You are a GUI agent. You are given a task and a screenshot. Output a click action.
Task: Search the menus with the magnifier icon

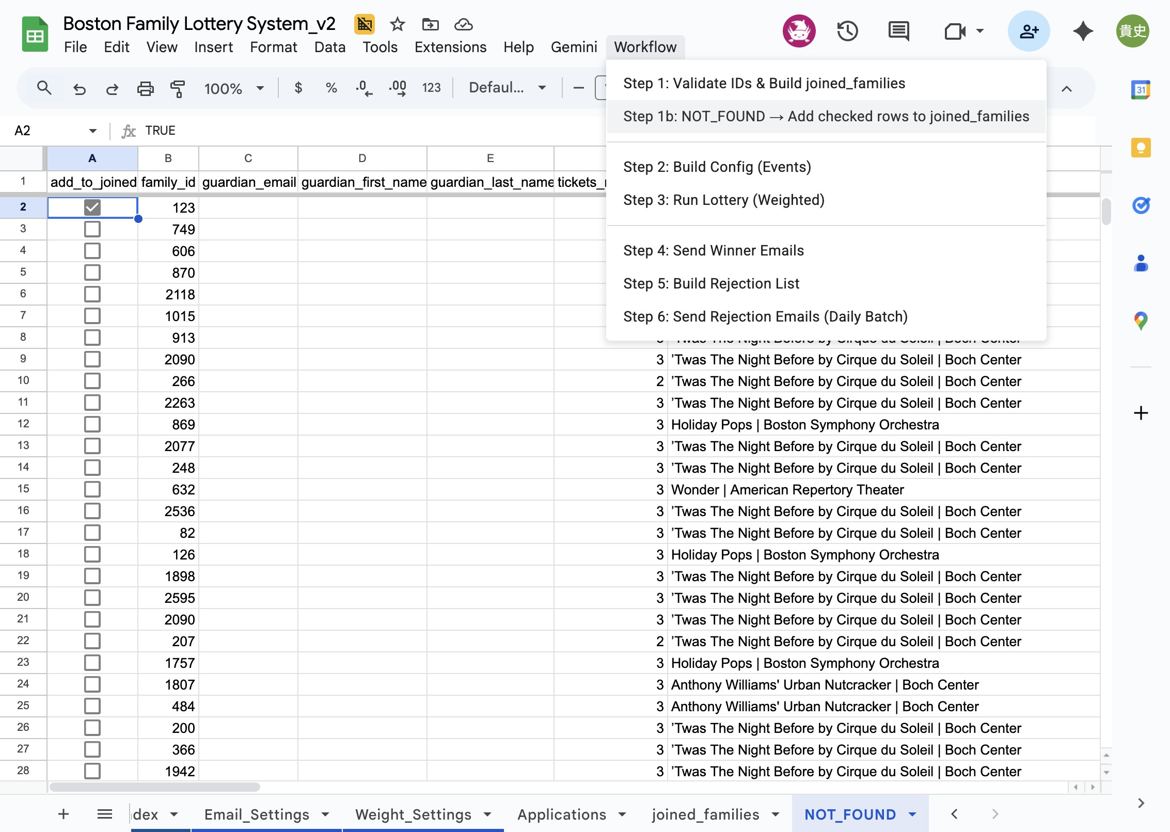tap(44, 88)
